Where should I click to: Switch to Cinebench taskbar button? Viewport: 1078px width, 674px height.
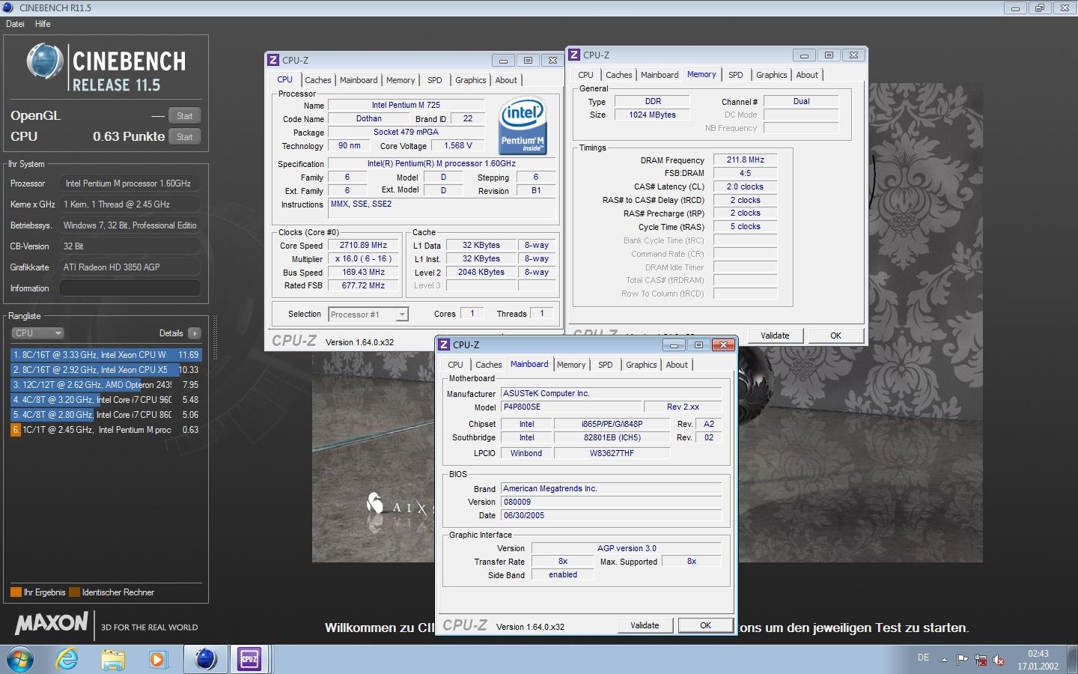(205, 659)
